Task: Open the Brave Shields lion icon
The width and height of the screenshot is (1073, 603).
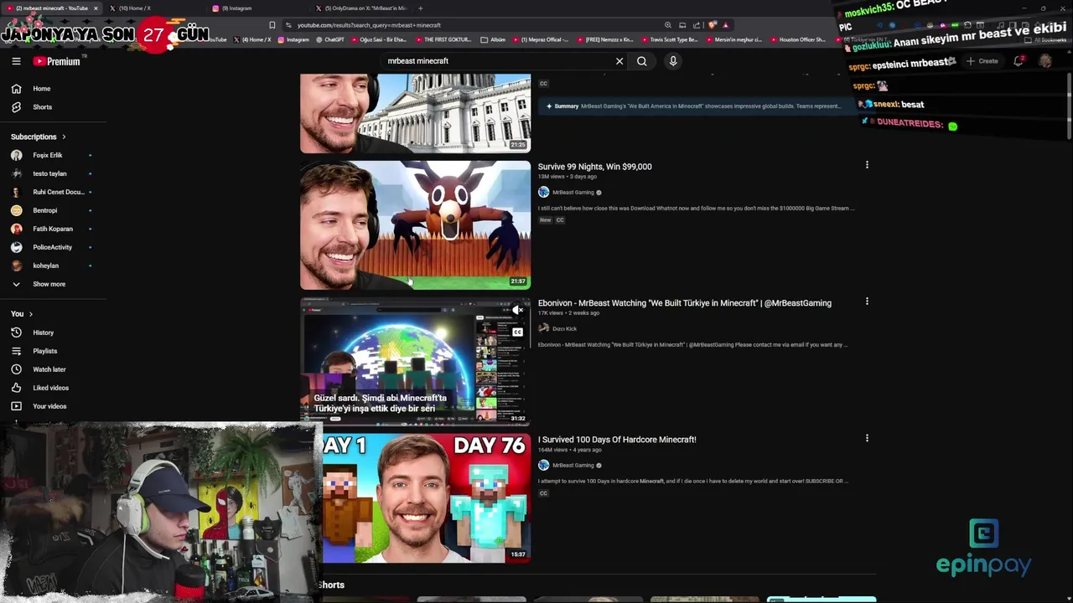Action: pos(712,25)
